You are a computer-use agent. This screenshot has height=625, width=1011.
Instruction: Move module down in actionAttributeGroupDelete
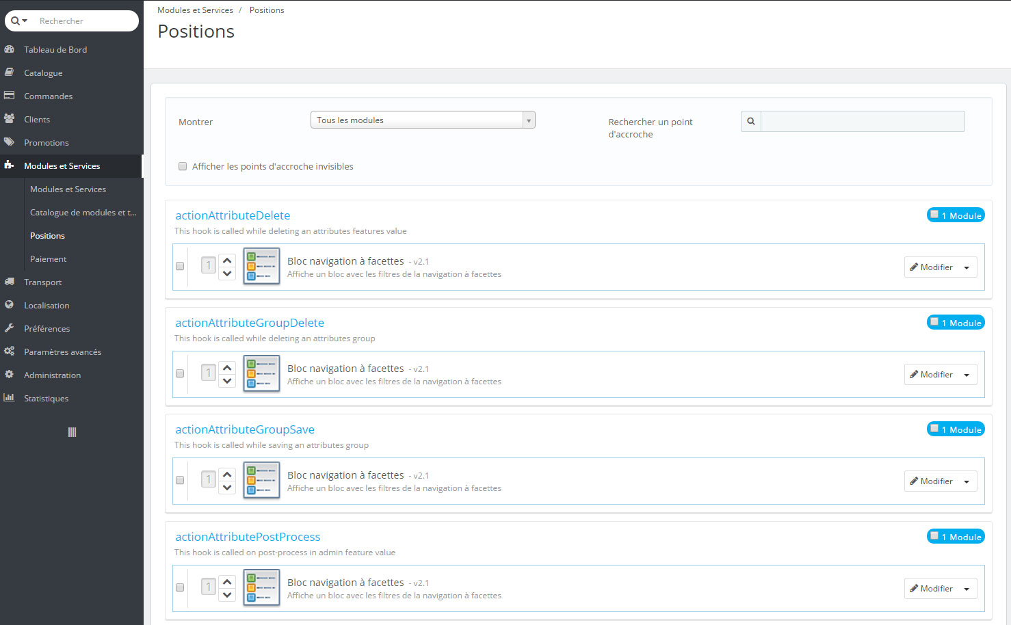coord(227,381)
